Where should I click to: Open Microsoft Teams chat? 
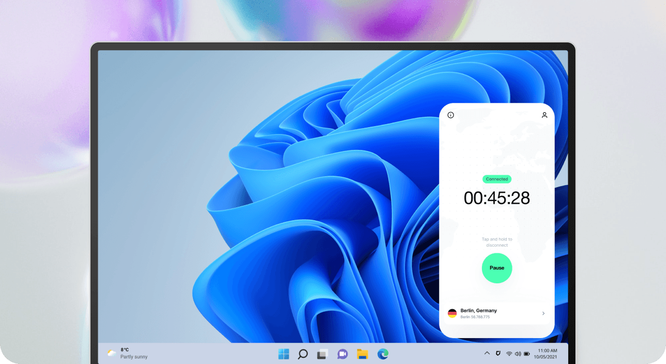click(x=342, y=354)
